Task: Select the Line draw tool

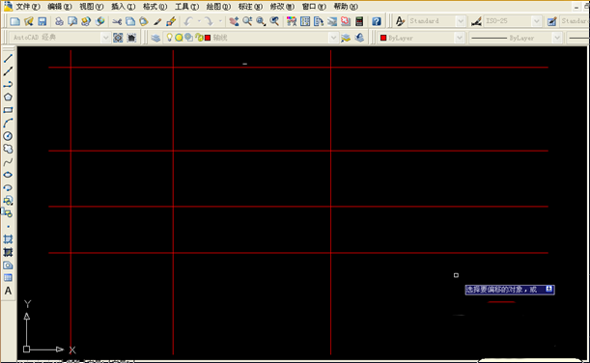Action: click(8, 58)
